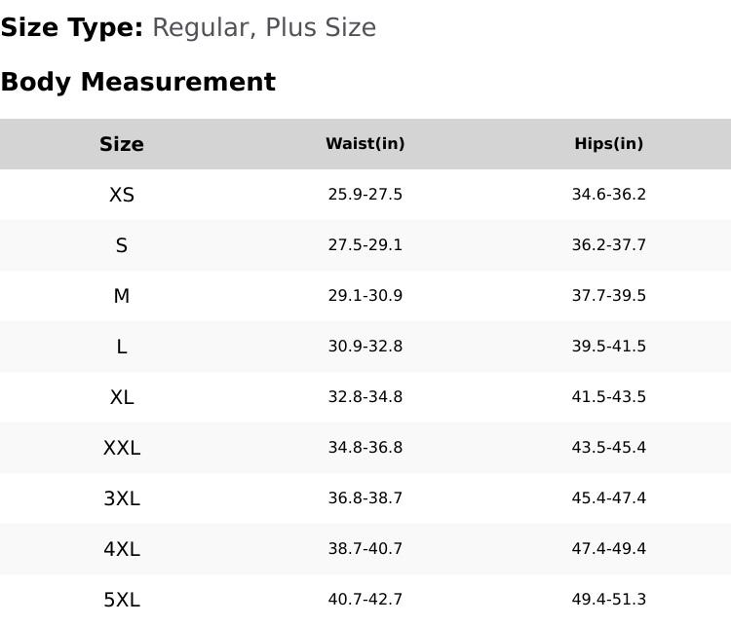Click the hips value 39.5-41.5
The image size is (731, 625).
(x=609, y=346)
